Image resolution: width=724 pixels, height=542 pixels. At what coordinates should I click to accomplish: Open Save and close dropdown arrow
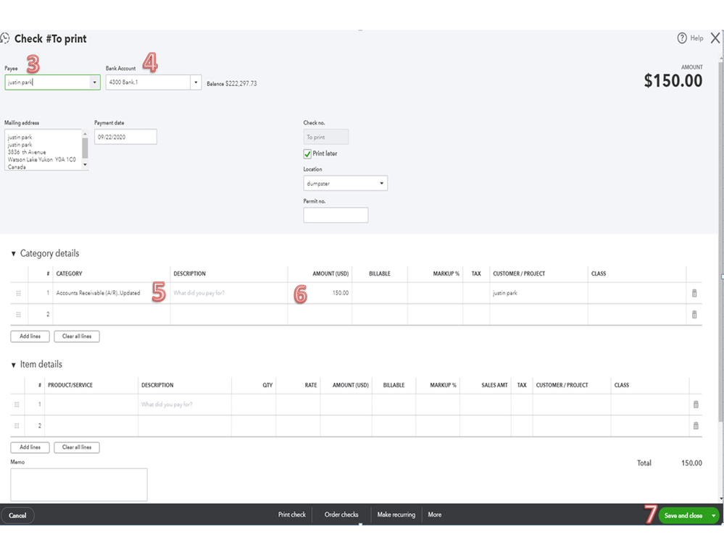coord(714,515)
